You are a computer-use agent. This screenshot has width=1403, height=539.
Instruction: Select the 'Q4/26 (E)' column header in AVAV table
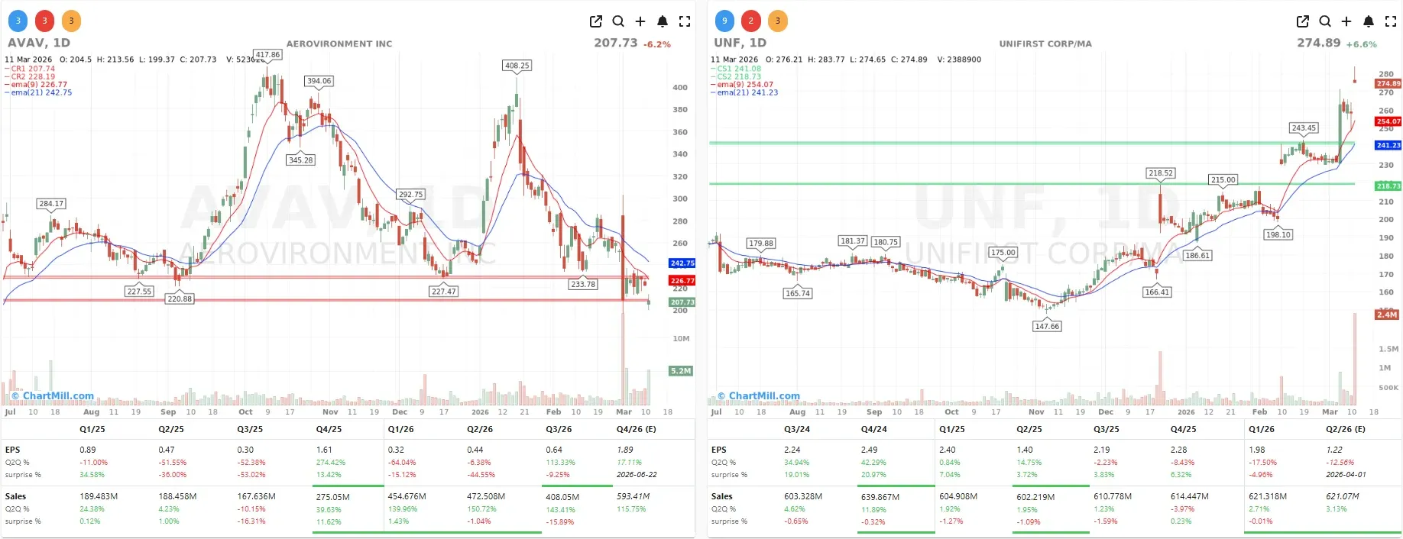click(x=637, y=430)
